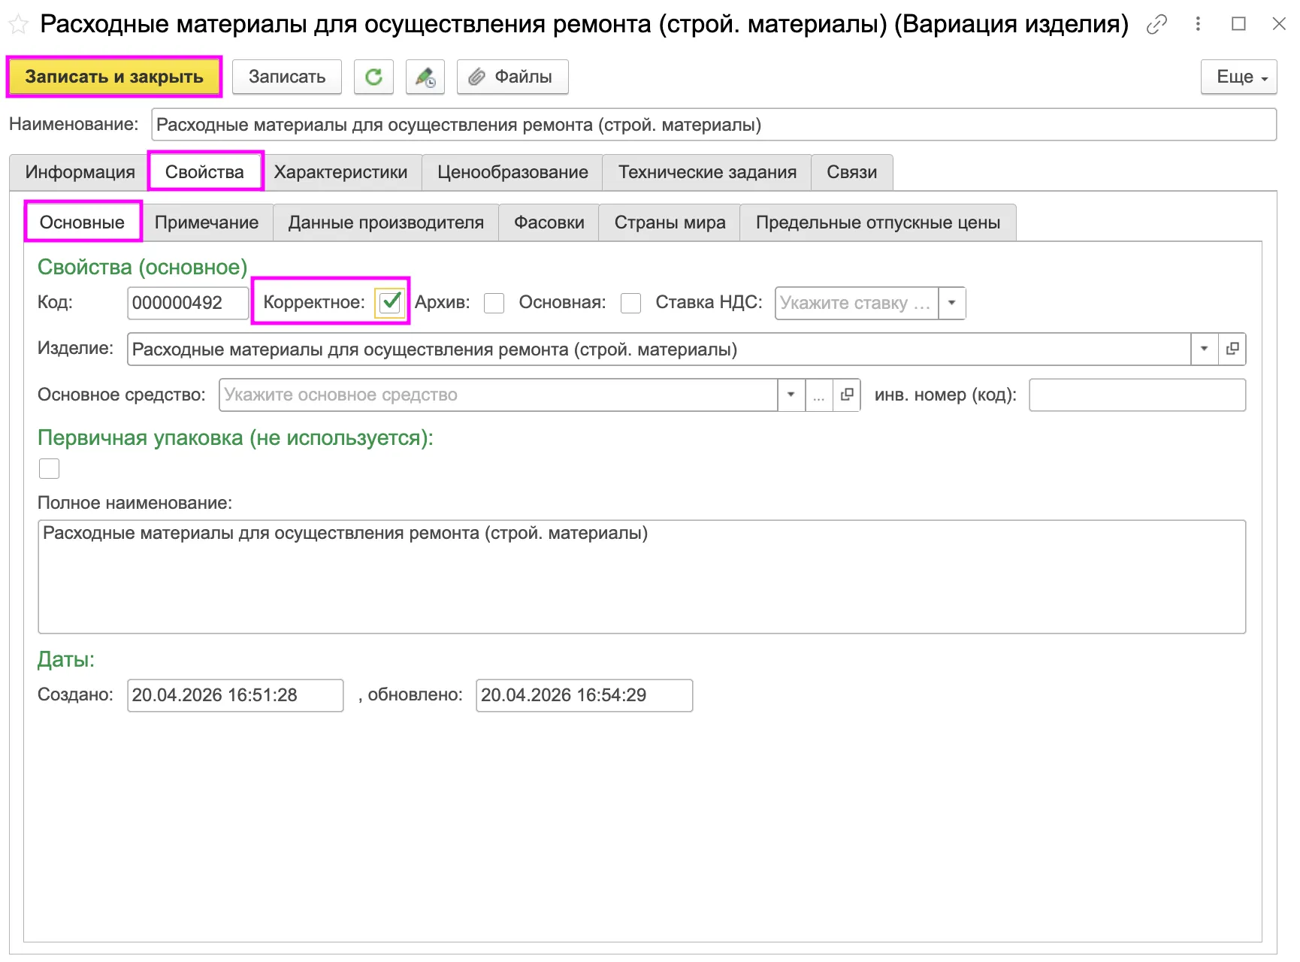Check the Основная checkbox

(x=630, y=303)
